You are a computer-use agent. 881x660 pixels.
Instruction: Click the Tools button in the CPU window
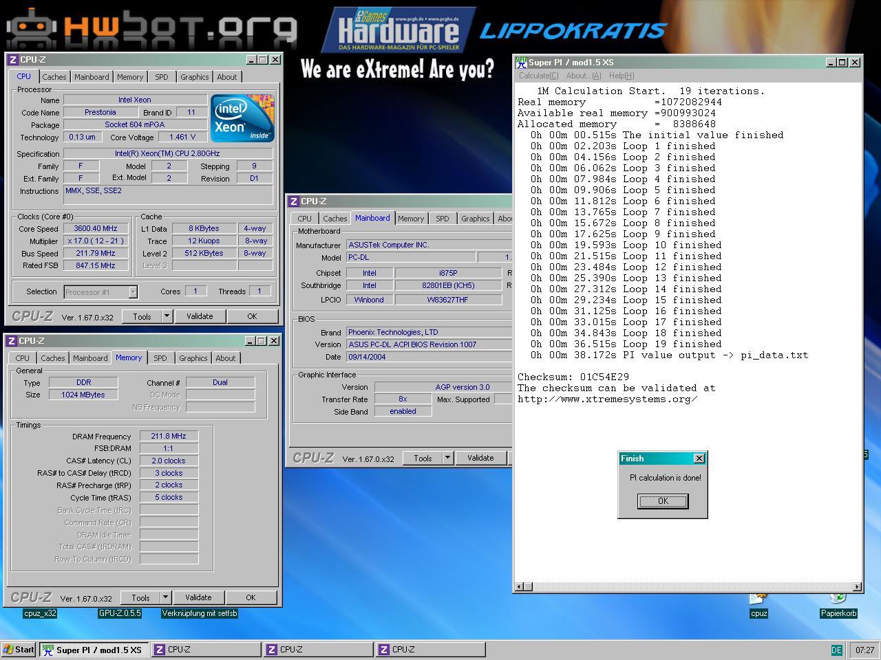[x=142, y=316]
